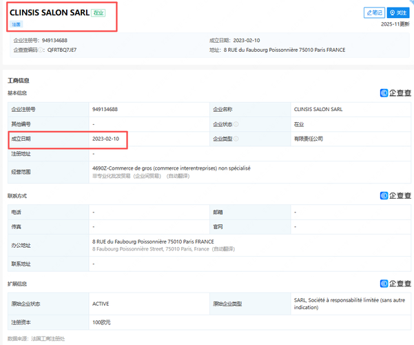Click 注册资本 row label

click(21, 322)
